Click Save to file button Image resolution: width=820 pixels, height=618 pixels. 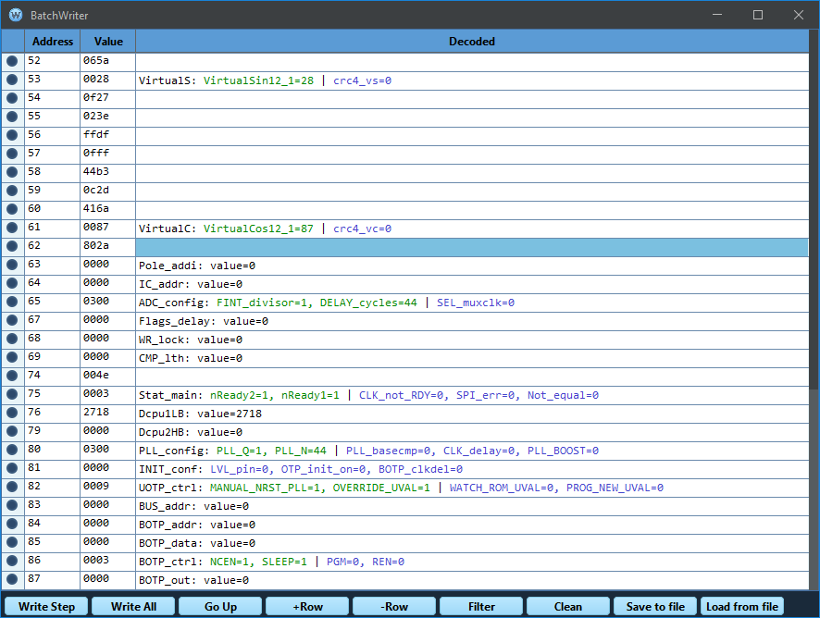654,607
